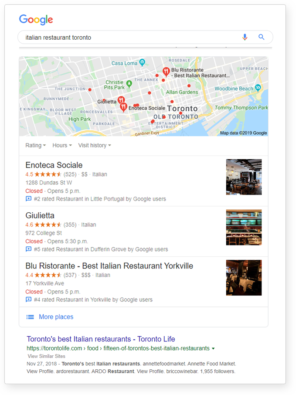Open the Giulietta restaurant listing
The height and width of the screenshot is (395, 299).
[x=40, y=215]
